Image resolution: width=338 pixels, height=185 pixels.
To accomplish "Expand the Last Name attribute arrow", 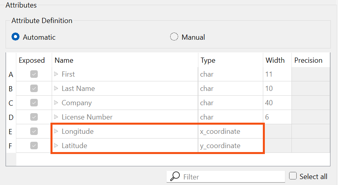I will coord(56,89).
